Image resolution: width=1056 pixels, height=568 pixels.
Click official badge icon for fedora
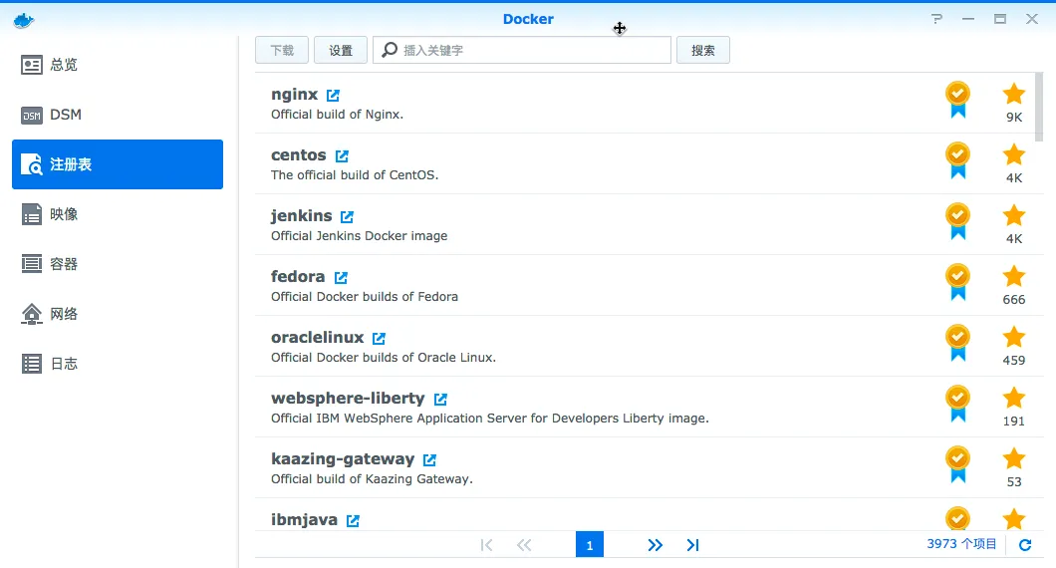956,281
